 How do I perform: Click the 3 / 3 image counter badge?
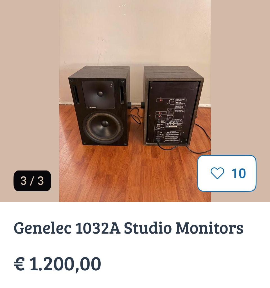tap(32, 181)
